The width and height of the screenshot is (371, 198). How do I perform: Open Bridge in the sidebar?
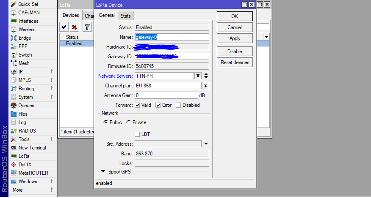[33, 38]
